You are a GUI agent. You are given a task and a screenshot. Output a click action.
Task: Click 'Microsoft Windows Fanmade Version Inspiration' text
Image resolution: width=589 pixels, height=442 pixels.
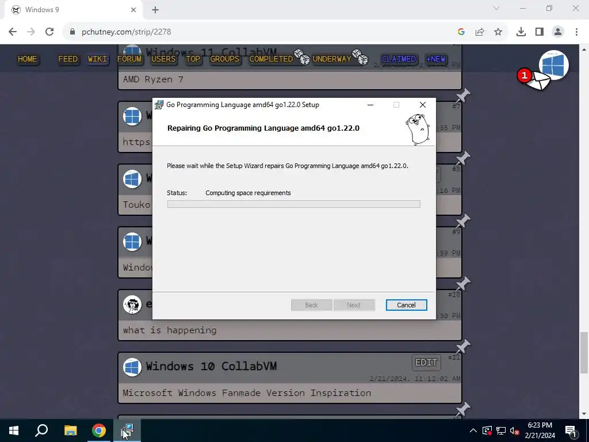point(247,393)
